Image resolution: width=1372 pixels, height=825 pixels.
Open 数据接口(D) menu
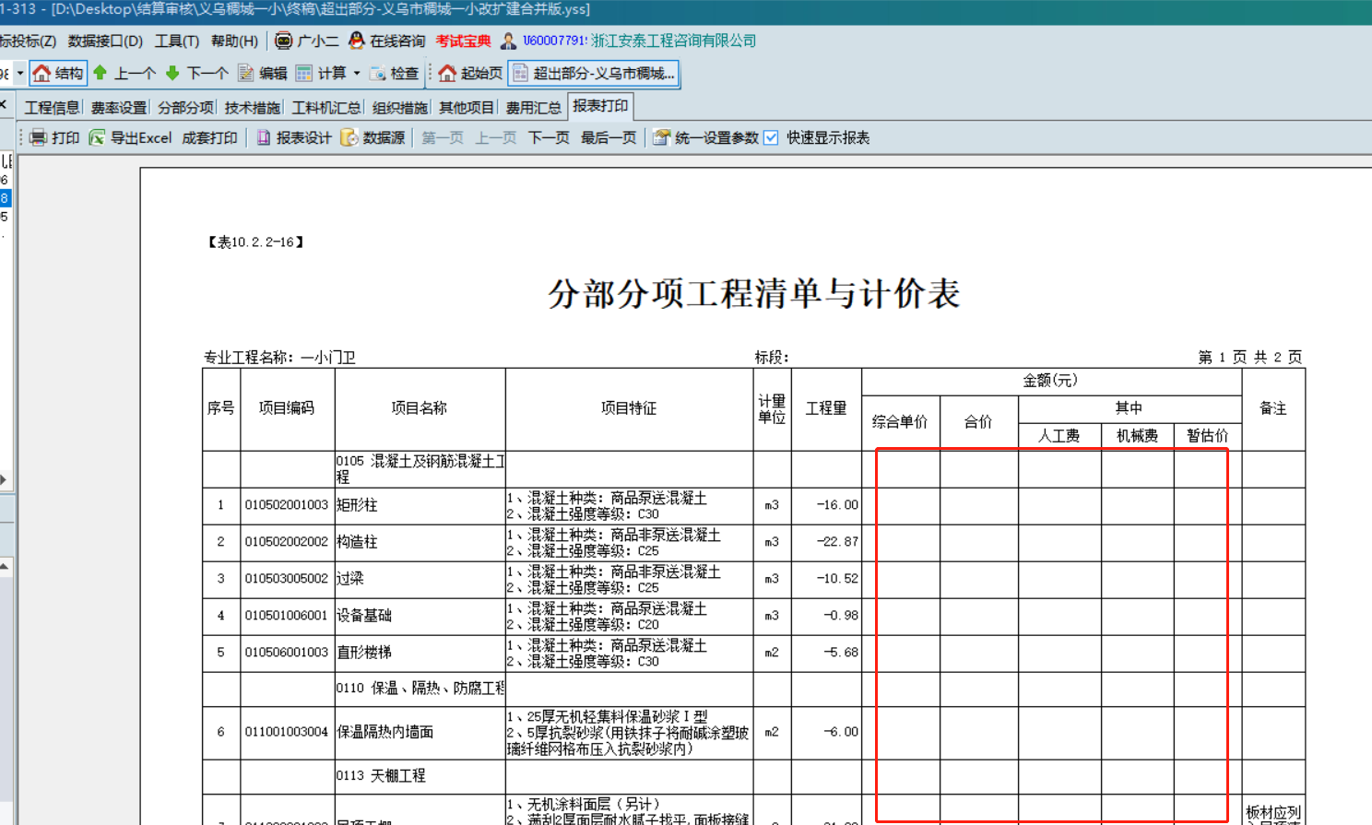105,41
